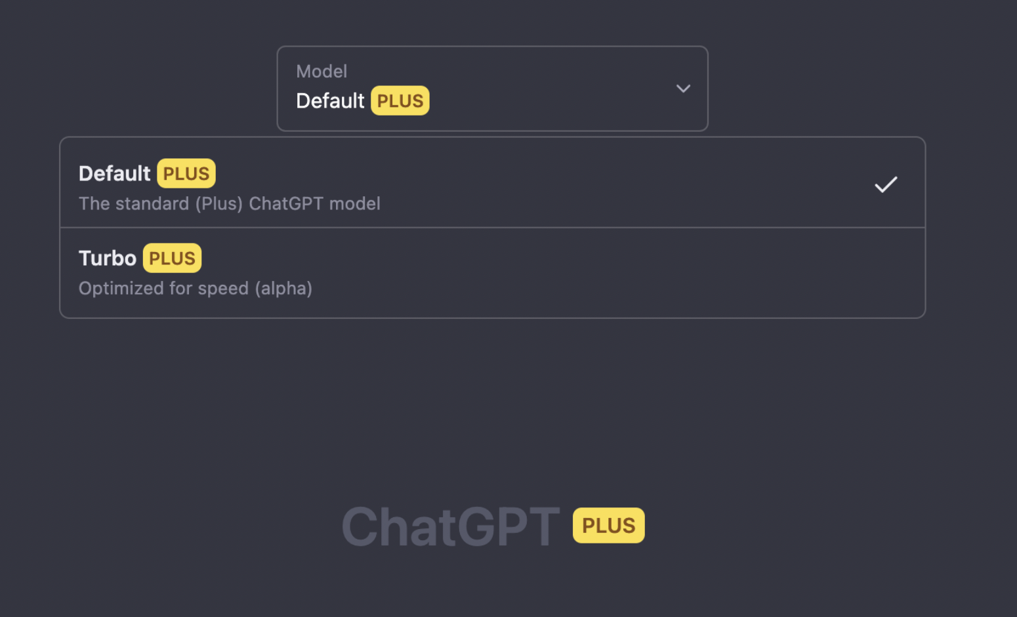Click PLUS badge next to ChatGPT heading
This screenshot has width=1017, height=617.
pos(608,526)
